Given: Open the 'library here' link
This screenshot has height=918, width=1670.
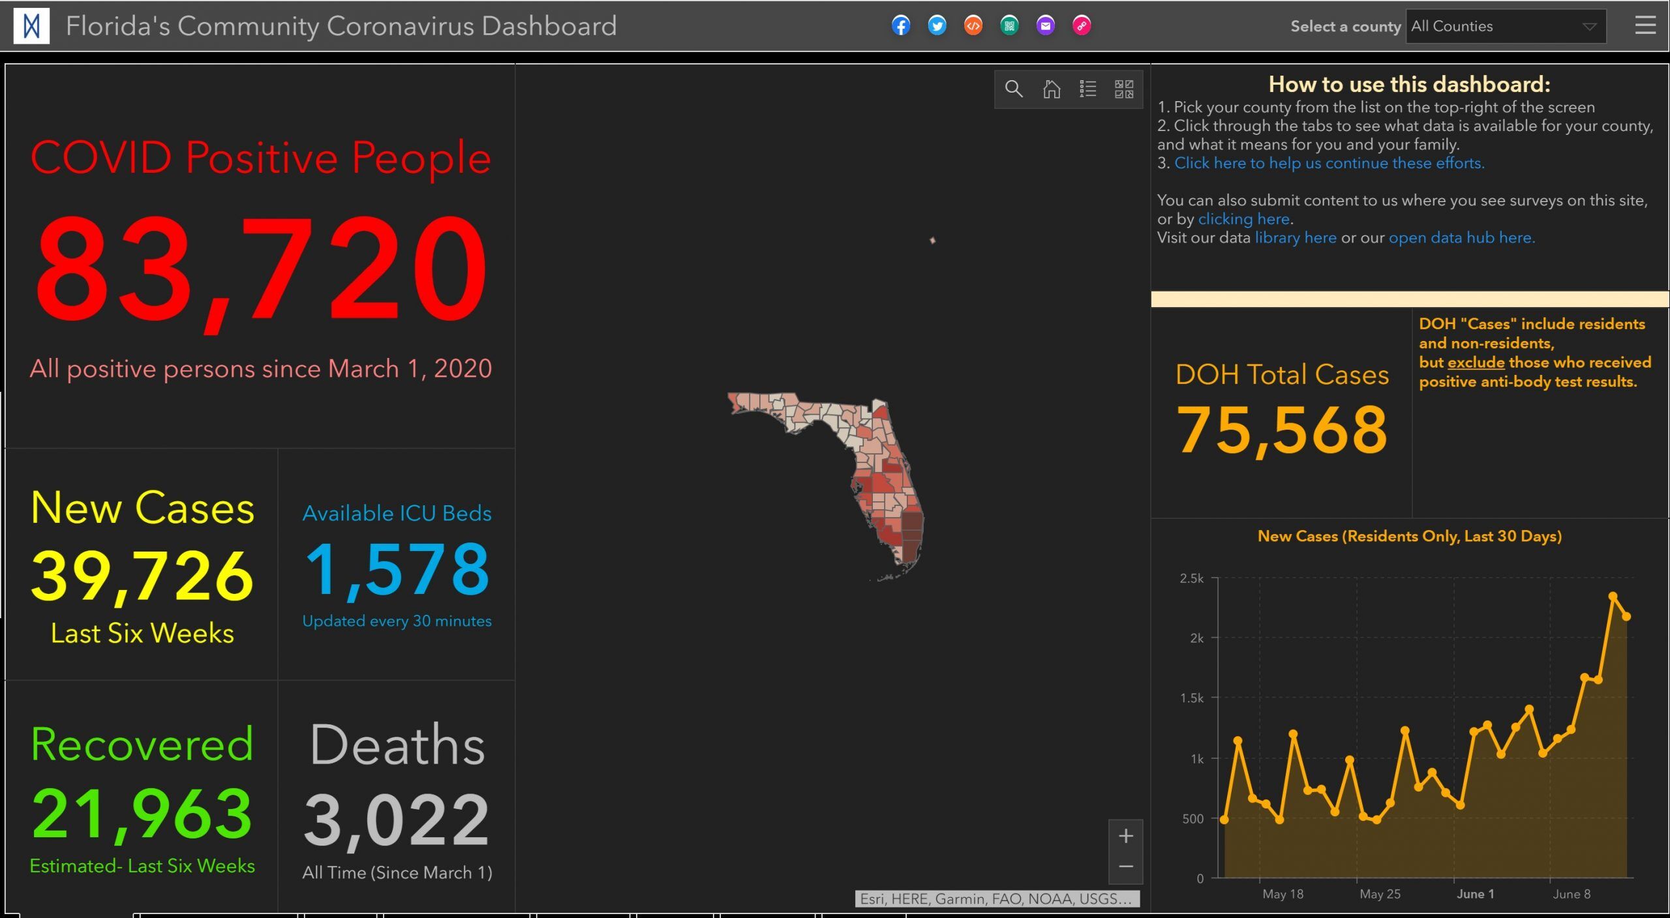Looking at the screenshot, I should tap(1296, 238).
